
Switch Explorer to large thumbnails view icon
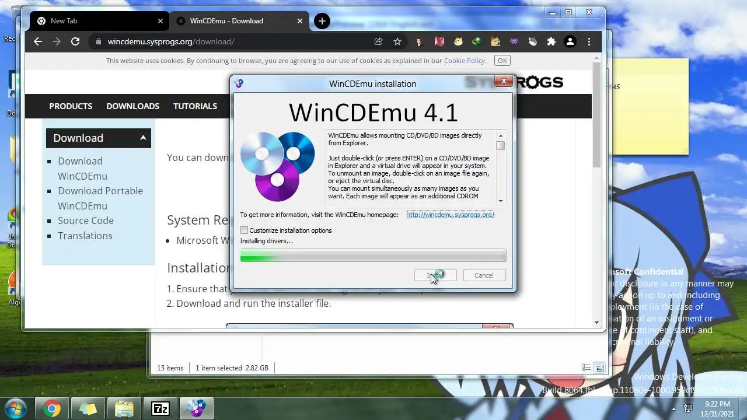(599, 368)
